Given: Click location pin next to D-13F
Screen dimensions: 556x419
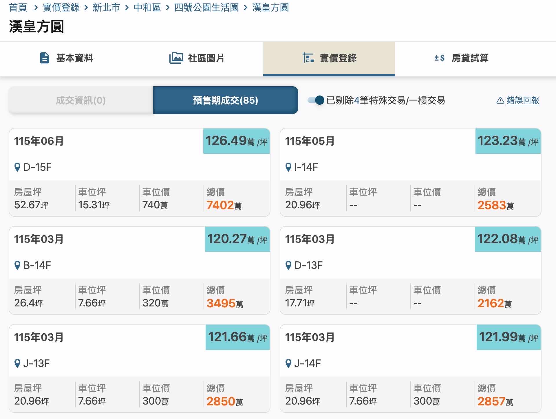Looking at the screenshot, I should click(x=288, y=265).
